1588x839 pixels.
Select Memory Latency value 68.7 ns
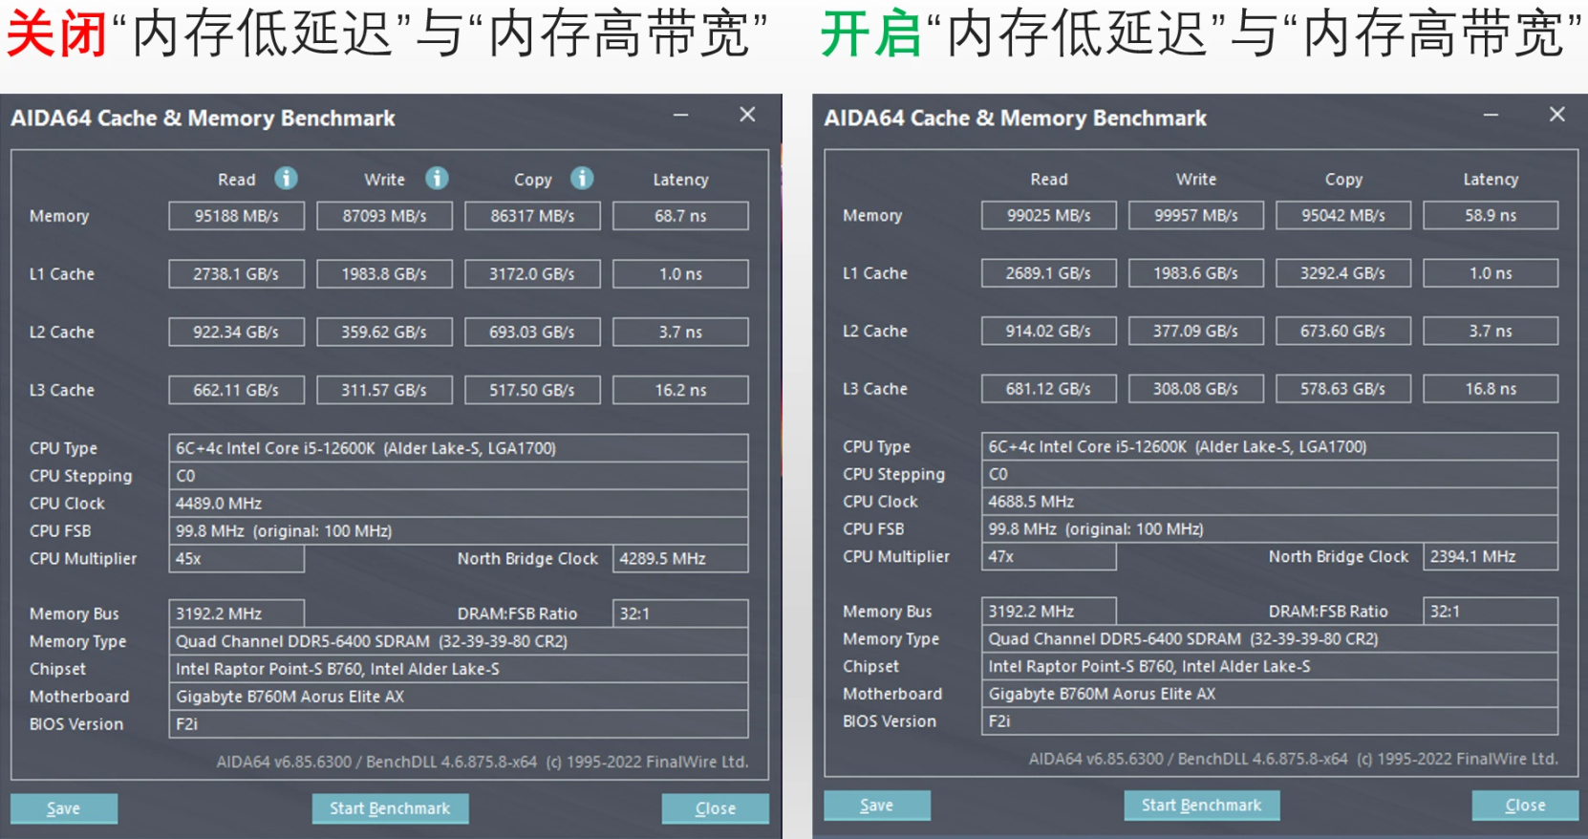[x=680, y=216]
